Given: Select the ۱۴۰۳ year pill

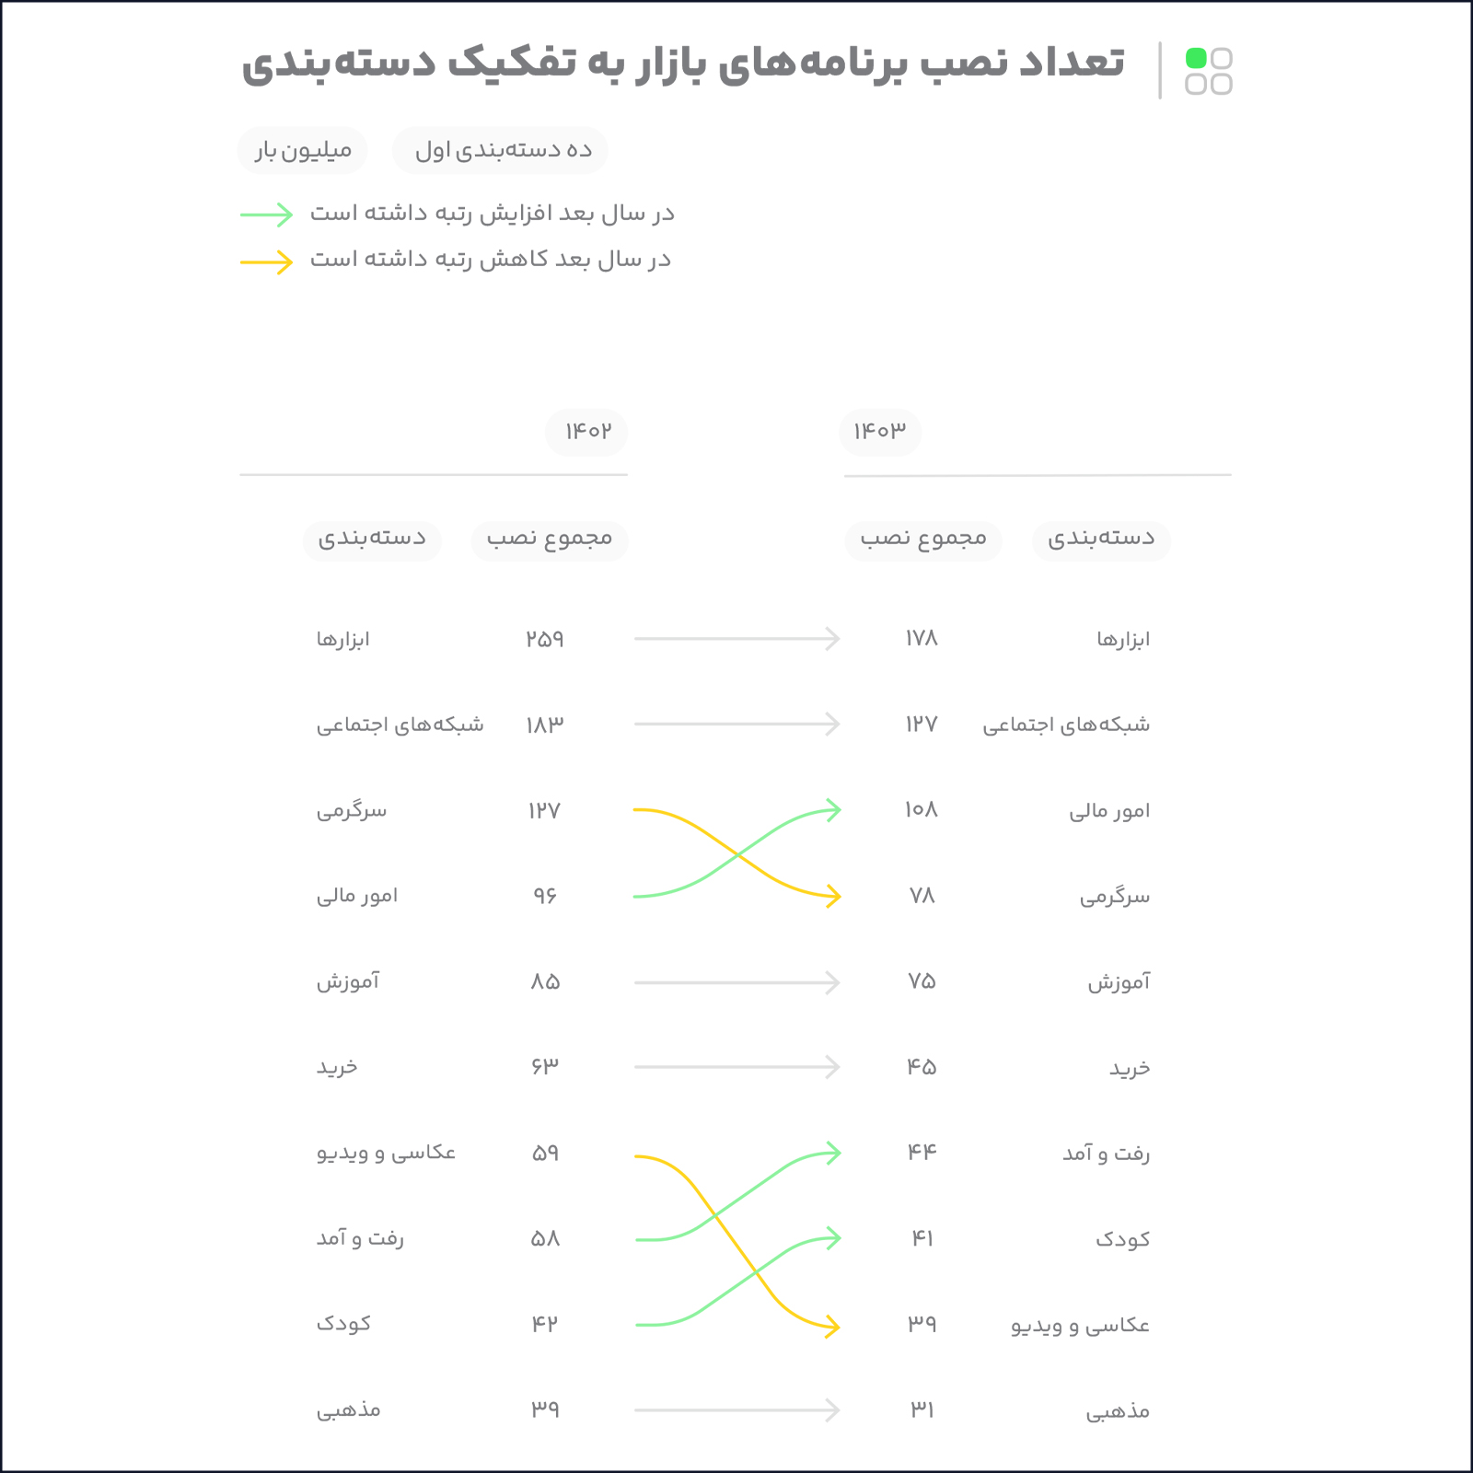Looking at the screenshot, I should pyautogui.click(x=879, y=432).
